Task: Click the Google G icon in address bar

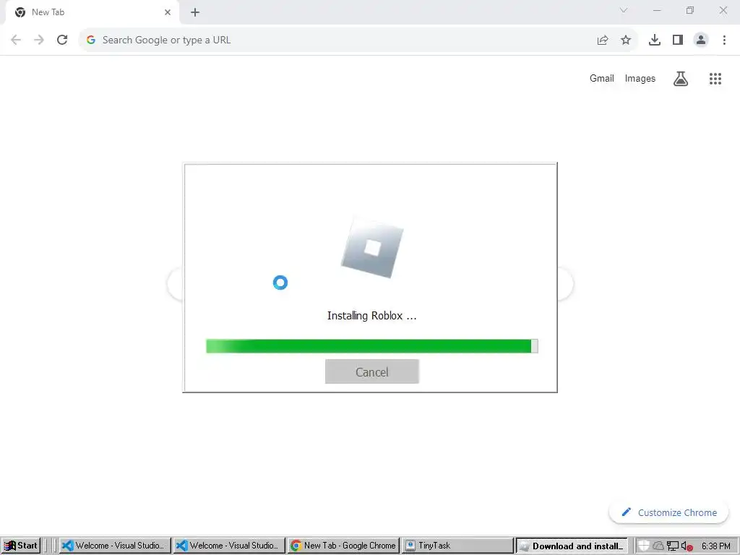Action: (x=91, y=40)
